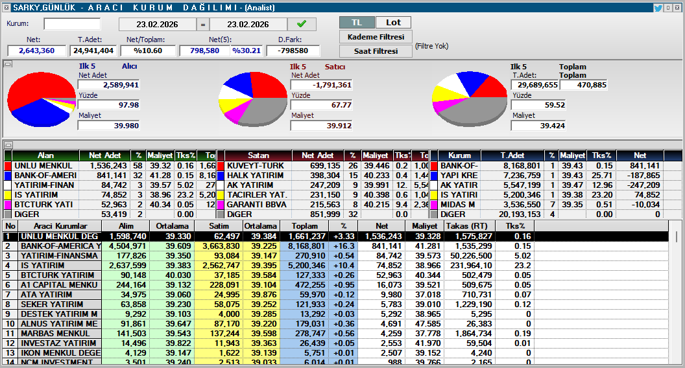Click the Twitter bird icon in title bar

(658, 7)
